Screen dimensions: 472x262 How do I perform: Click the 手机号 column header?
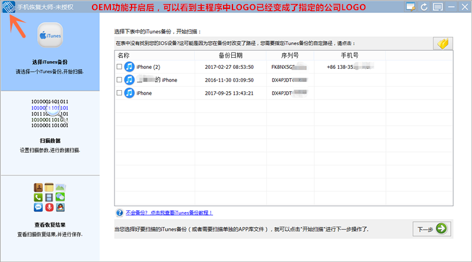click(349, 55)
